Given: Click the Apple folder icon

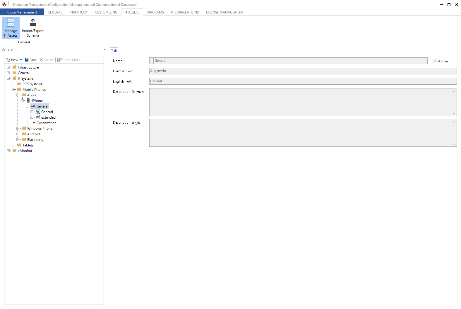Looking at the screenshot, I should 24,95.
